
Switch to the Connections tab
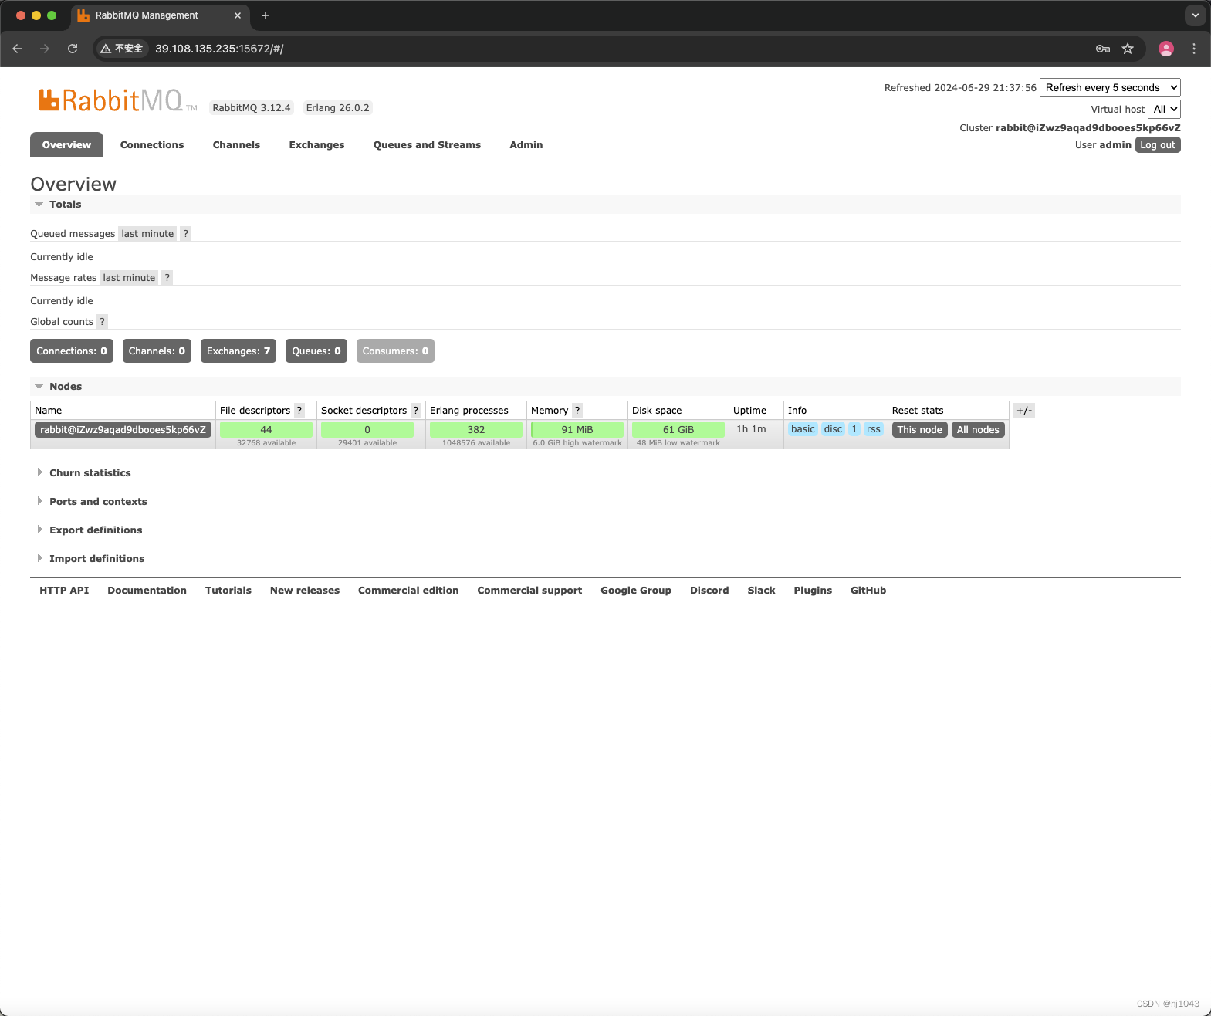(x=152, y=145)
